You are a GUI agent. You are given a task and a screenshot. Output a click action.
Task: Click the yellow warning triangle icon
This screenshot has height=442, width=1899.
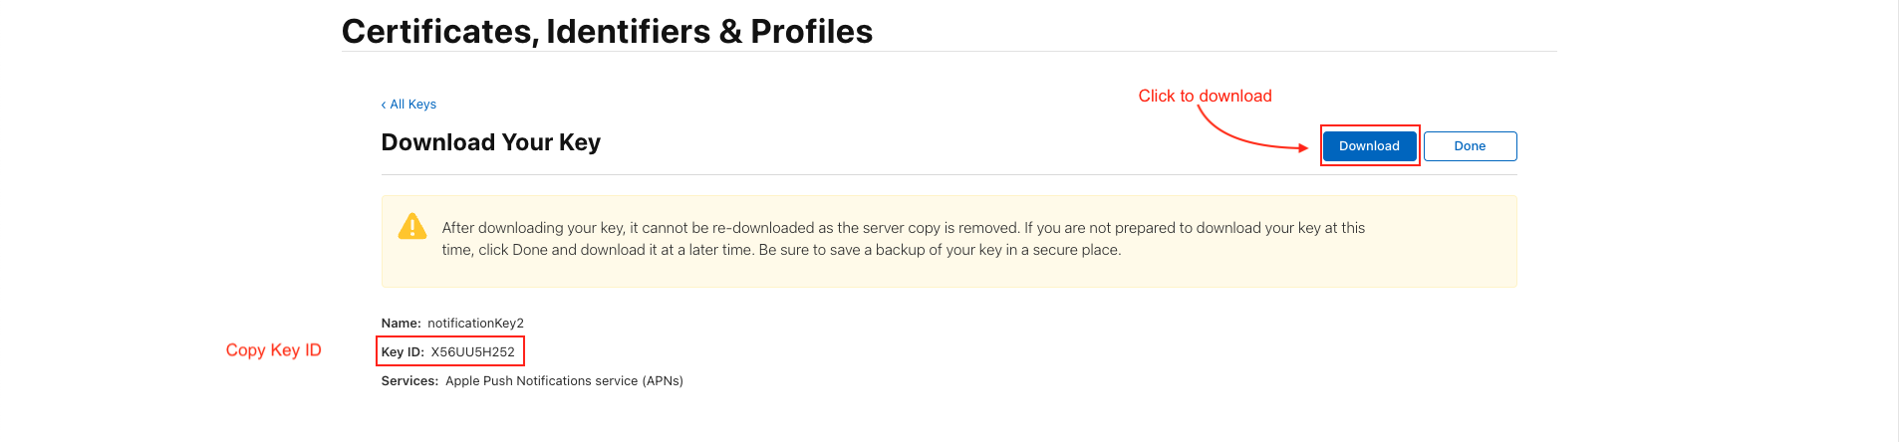click(x=411, y=227)
